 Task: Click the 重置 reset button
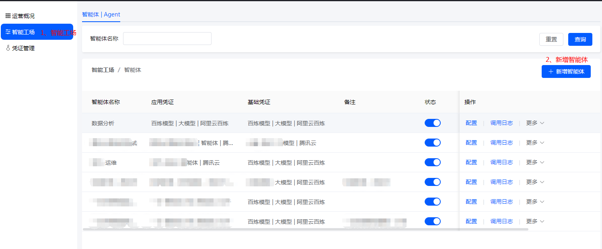551,39
